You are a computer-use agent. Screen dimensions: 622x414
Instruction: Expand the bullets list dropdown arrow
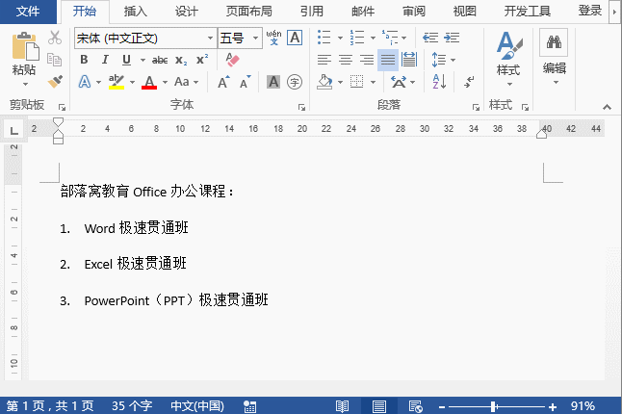coord(340,39)
